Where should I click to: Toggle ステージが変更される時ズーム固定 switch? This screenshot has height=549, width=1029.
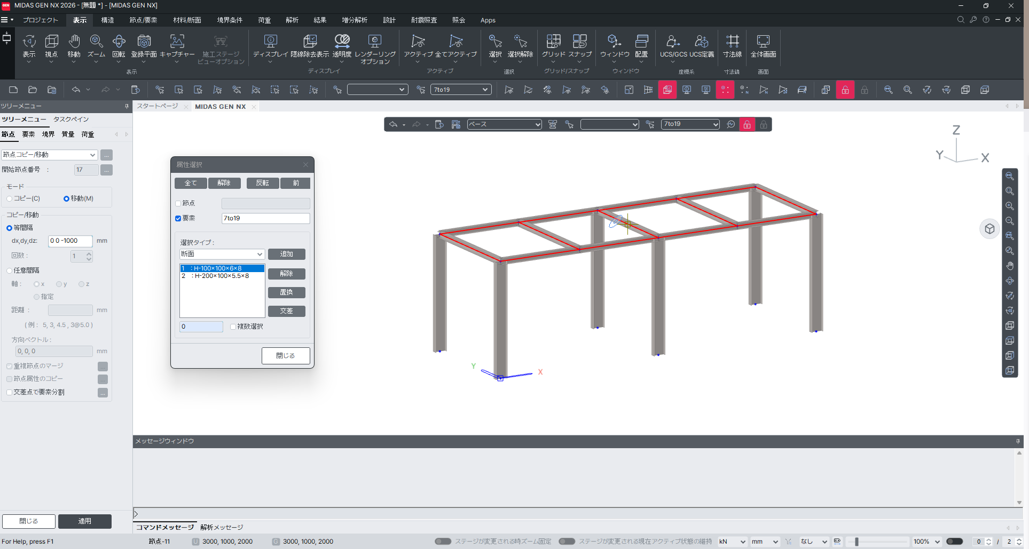pos(443,541)
